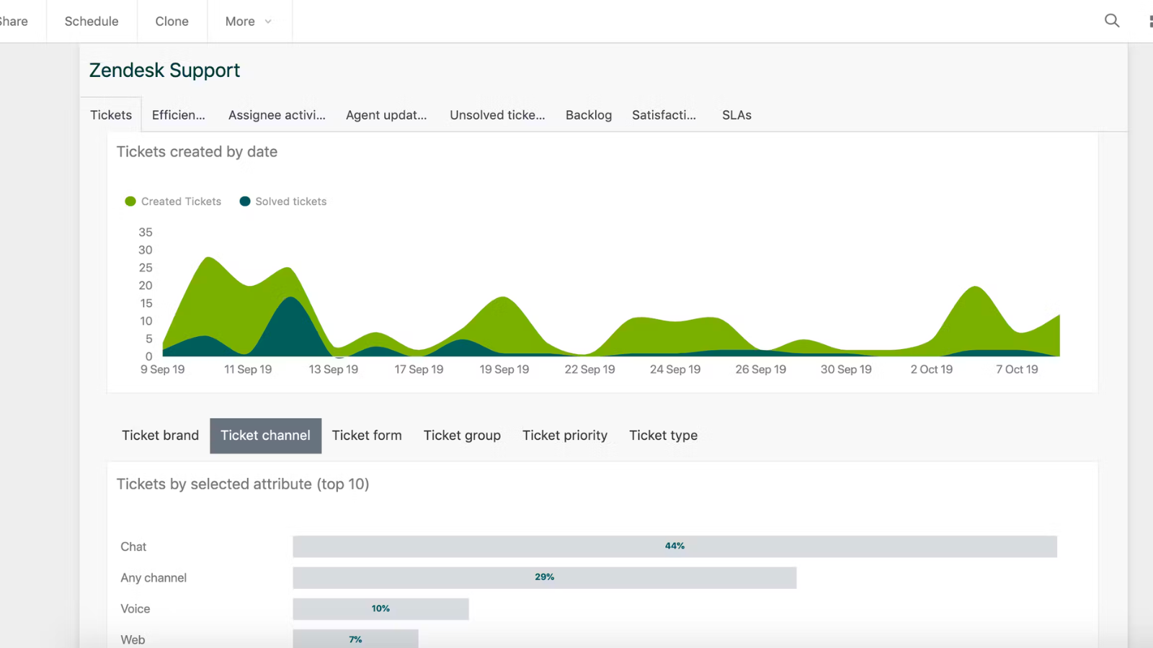Click the Chat row label

pyautogui.click(x=133, y=546)
